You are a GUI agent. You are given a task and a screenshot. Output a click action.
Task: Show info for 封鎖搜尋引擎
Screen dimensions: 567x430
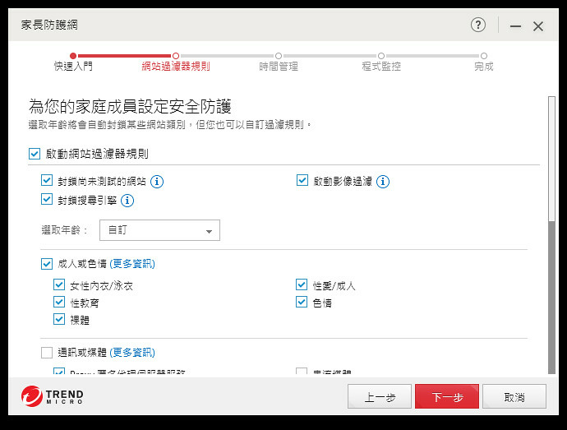tap(127, 200)
